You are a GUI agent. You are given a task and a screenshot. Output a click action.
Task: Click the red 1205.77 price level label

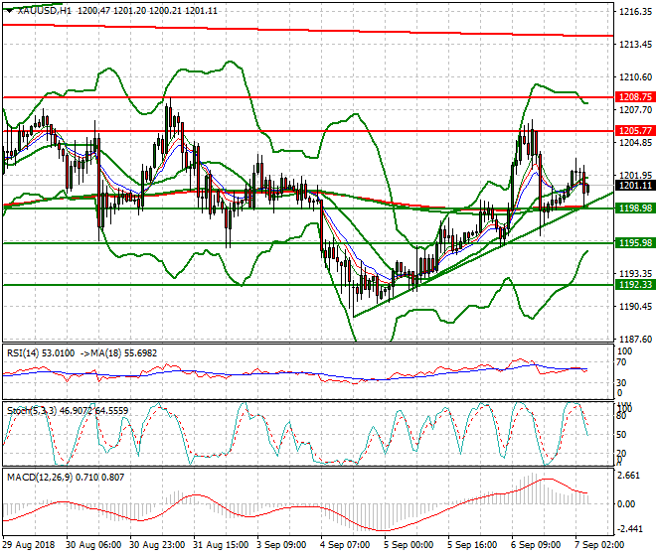pos(635,131)
